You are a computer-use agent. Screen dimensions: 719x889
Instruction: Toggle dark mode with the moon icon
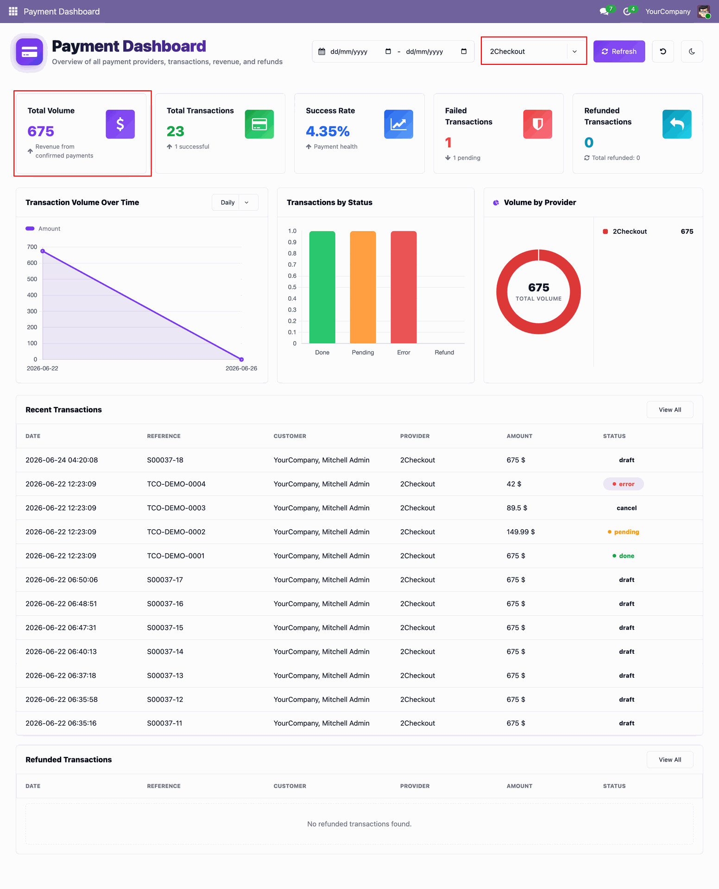pos(692,51)
